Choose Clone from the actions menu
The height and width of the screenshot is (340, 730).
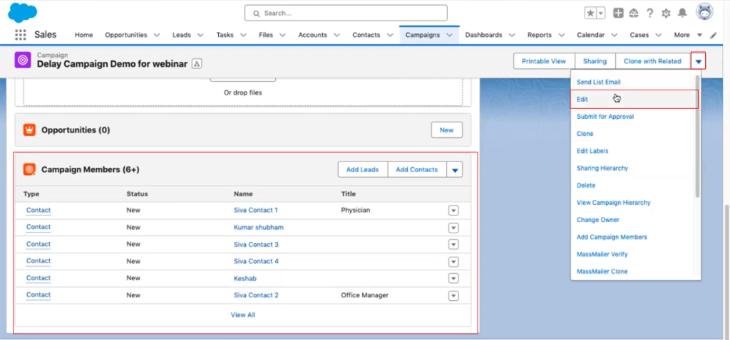click(x=585, y=134)
